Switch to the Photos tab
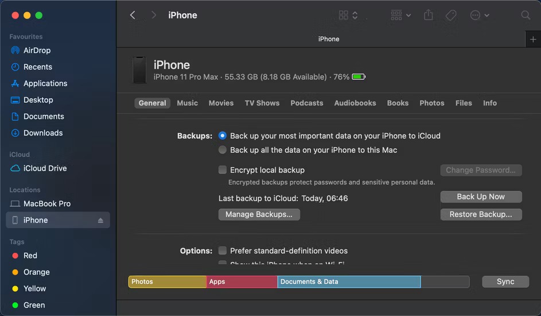The width and height of the screenshot is (541, 316). coord(431,103)
